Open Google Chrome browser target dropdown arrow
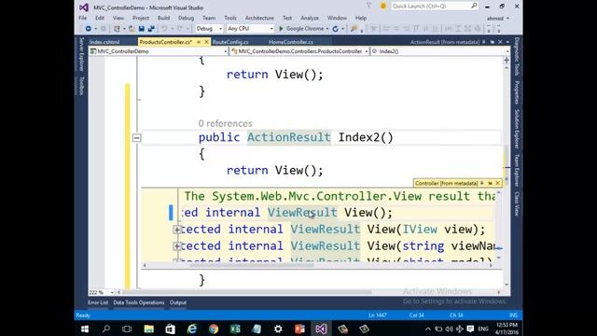597x336 pixels. [x=327, y=29]
